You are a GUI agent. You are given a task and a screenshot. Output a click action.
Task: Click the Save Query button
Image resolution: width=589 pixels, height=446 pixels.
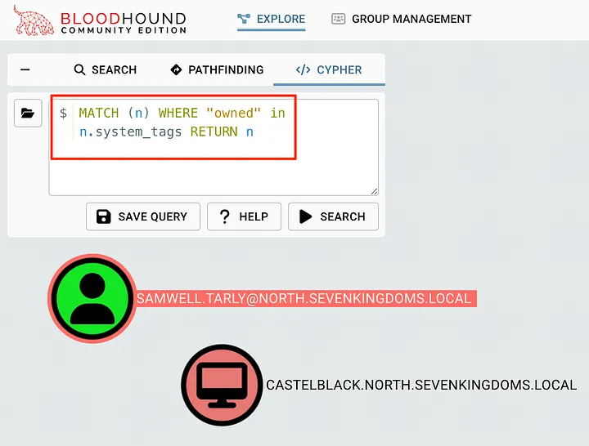click(143, 216)
